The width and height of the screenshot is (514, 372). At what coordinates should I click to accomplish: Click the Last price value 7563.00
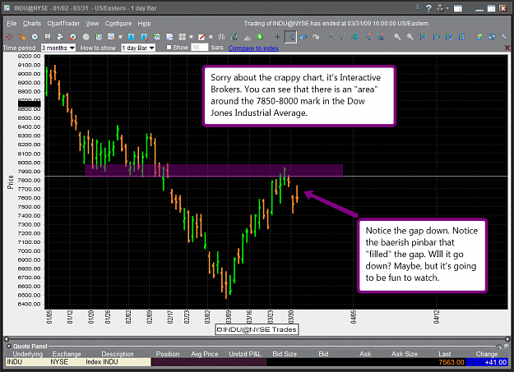point(451,362)
